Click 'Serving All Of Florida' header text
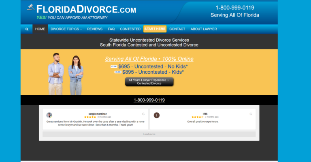 235,15
